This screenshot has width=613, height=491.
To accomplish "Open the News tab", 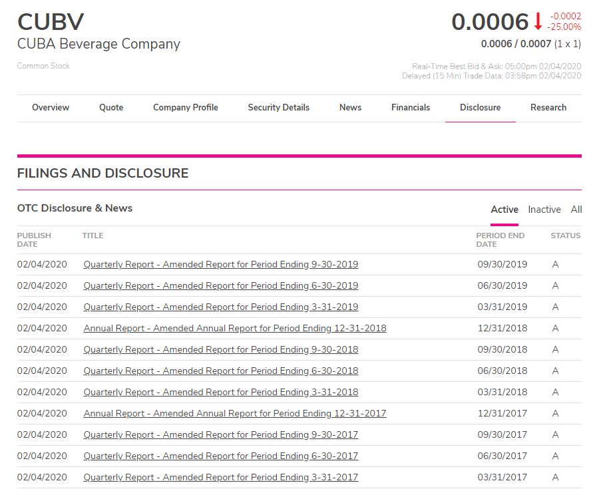I will 350,108.
